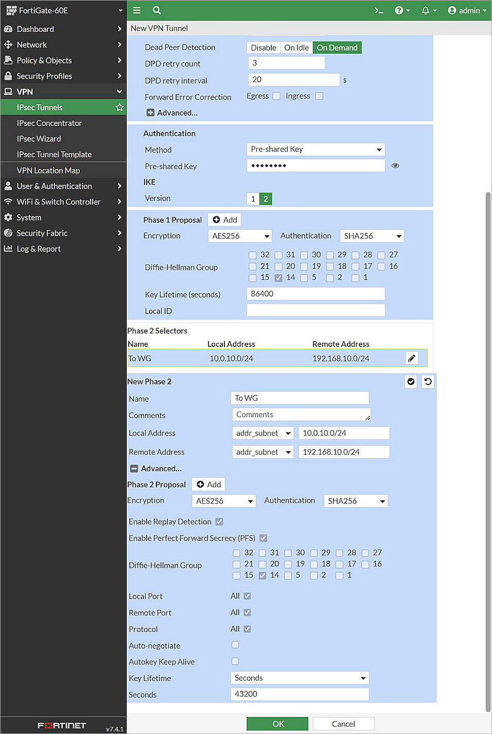Click the search magnifier icon
Viewport: 492px width, 734px height.
(x=157, y=10)
